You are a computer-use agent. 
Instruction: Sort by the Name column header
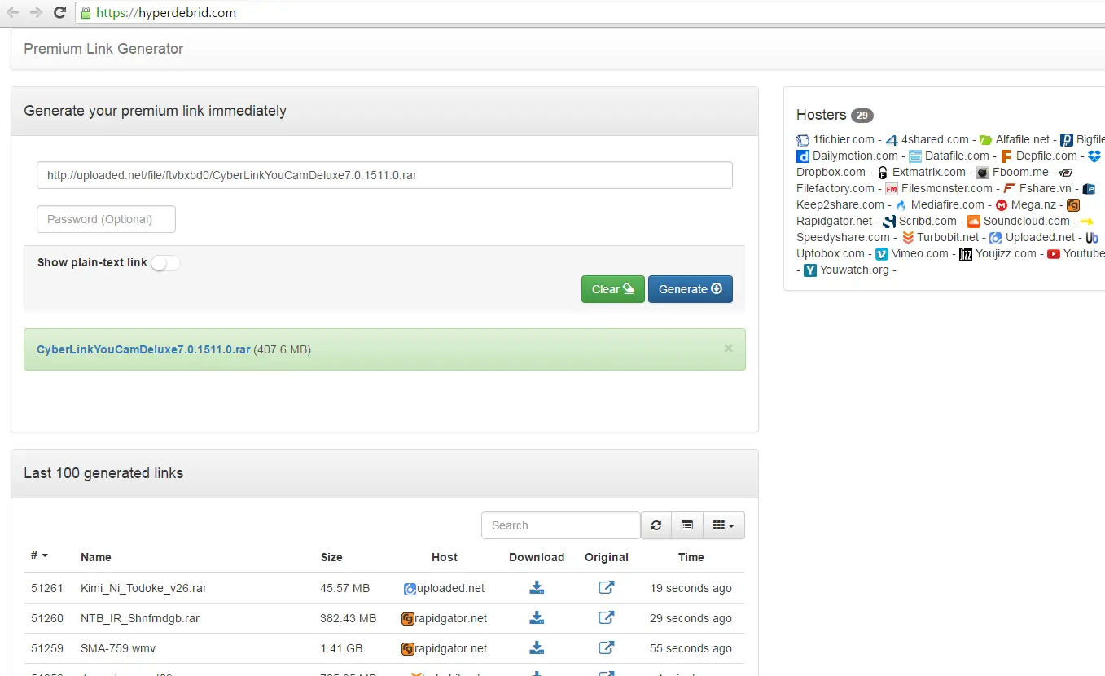click(96, 557)
